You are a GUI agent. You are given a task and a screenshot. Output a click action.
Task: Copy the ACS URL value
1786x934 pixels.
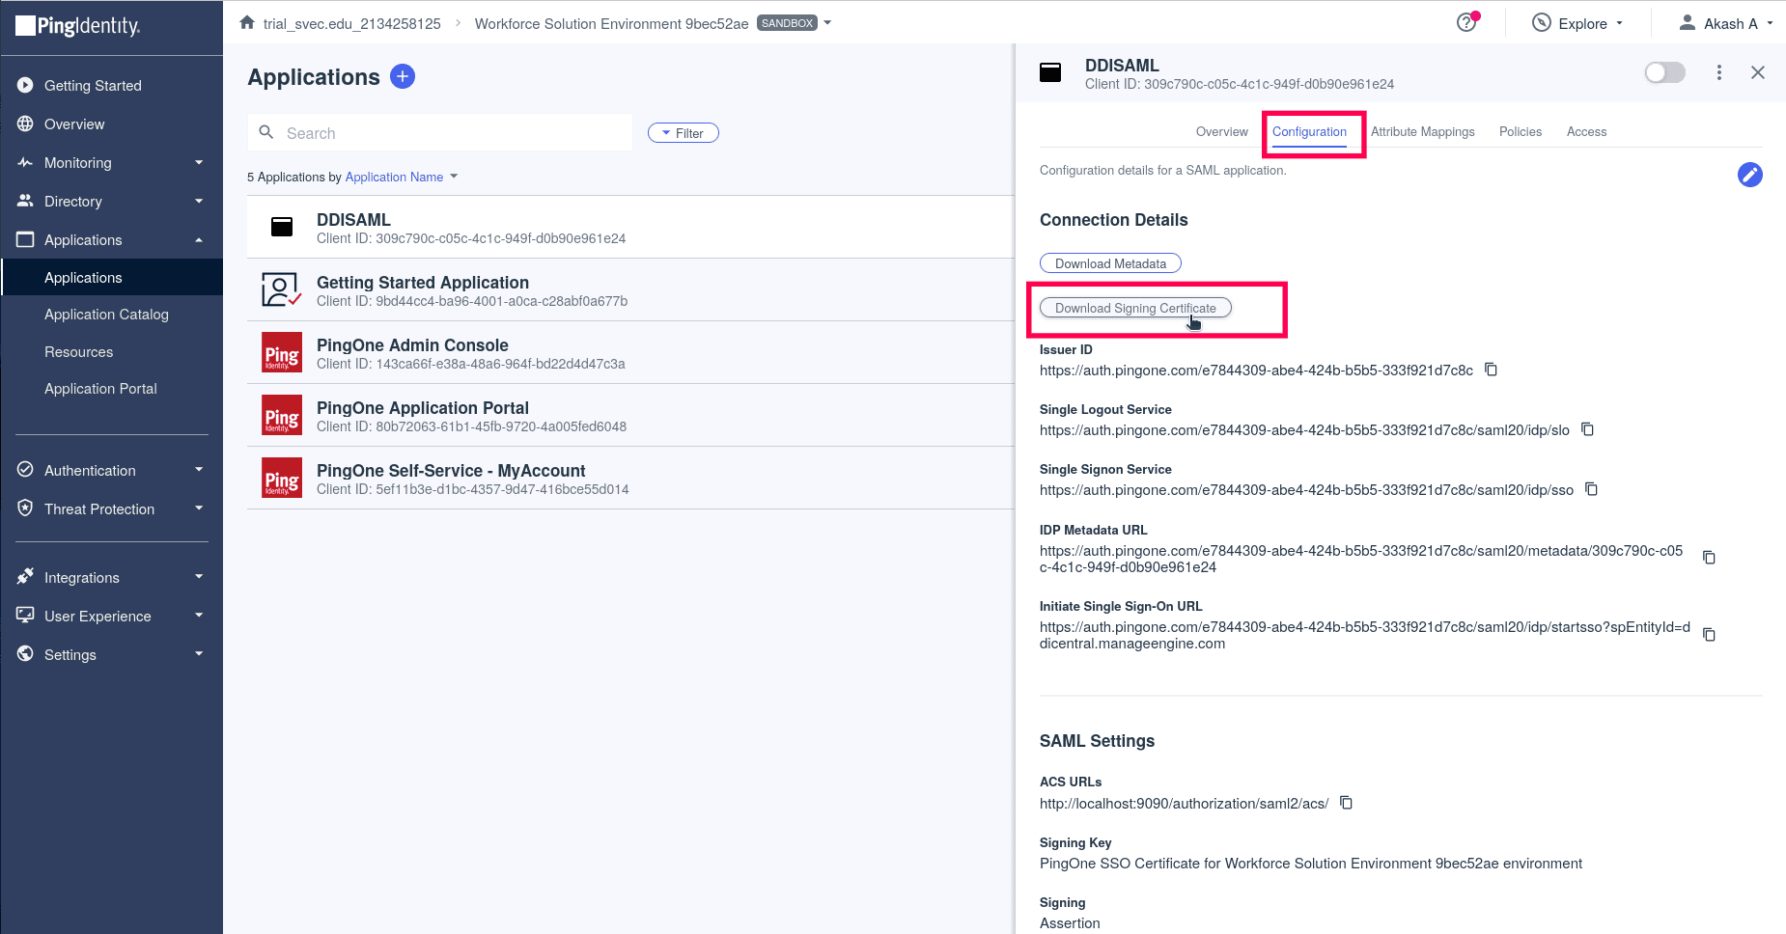pyautogui.click(x=1347, y=803)
